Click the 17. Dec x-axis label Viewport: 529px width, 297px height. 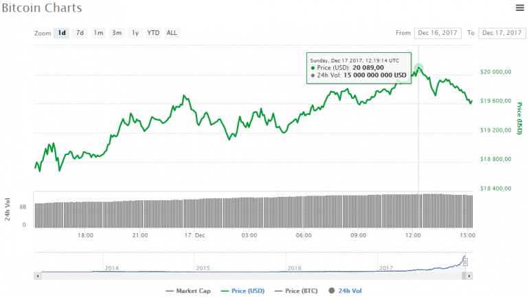[x=194, y=235]
